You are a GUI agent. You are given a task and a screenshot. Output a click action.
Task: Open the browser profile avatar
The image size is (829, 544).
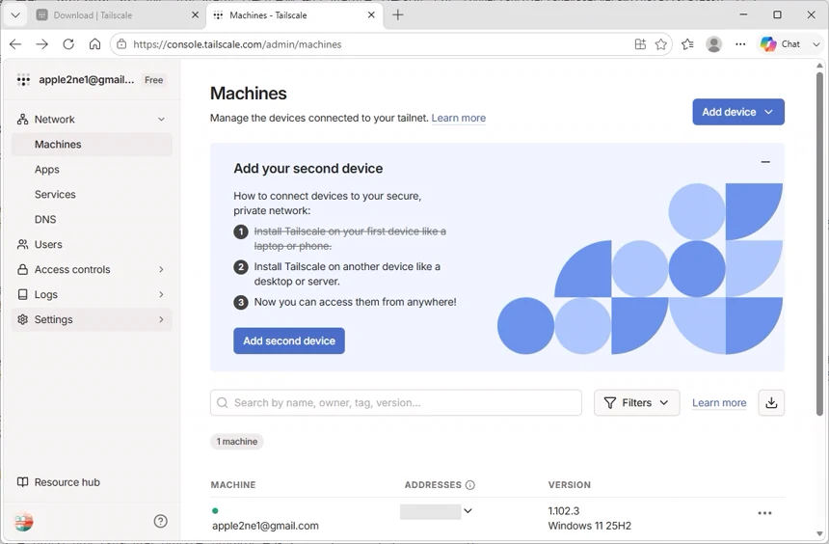click(713, 44)
